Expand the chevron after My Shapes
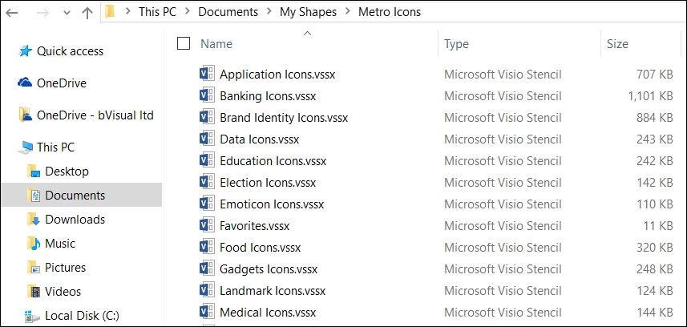Viewport: 687px width, 327px height. pyautogui.click(x=348, y=12)
